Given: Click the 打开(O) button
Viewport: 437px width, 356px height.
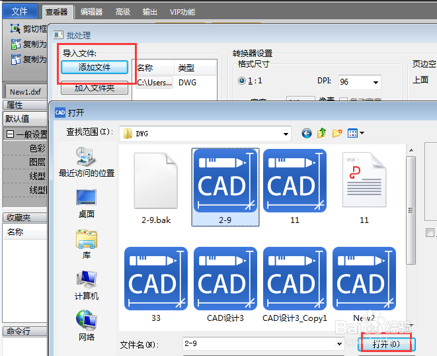Looking at the screenshot, I should coord(386,344).
